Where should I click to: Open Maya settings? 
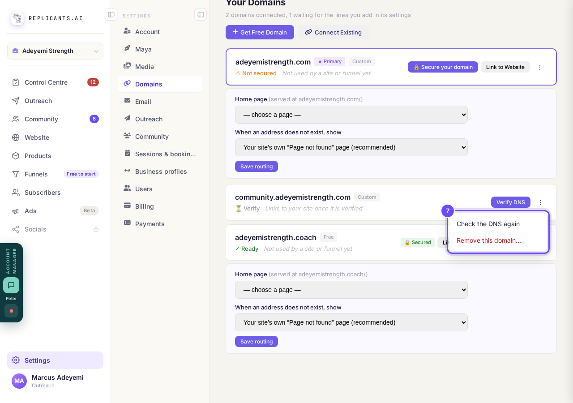point(160,49)
